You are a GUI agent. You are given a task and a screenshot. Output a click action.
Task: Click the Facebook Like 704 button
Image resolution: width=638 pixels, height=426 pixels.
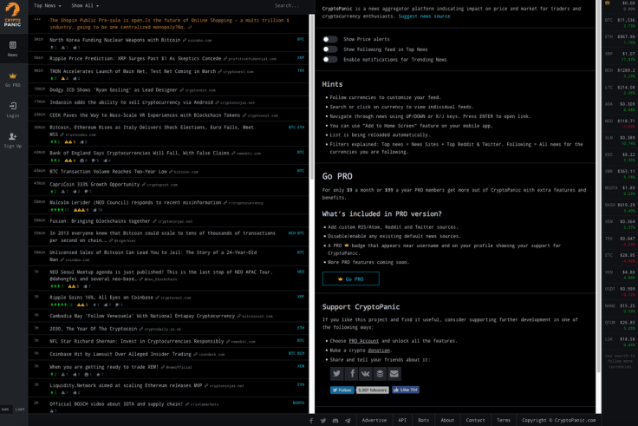click(x=406, y=390)
